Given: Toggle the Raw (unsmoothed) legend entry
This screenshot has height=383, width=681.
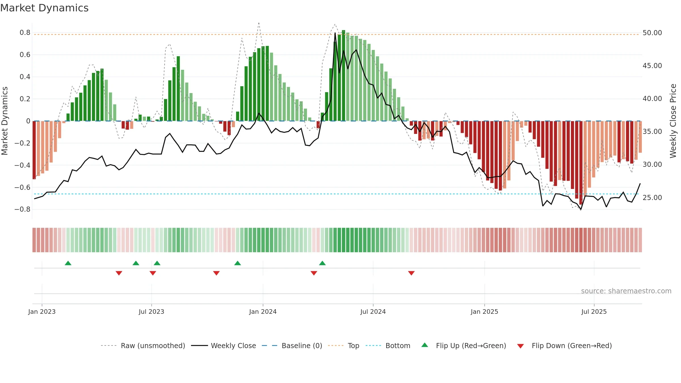Looking at the screenshot, I should click(143, 346).
